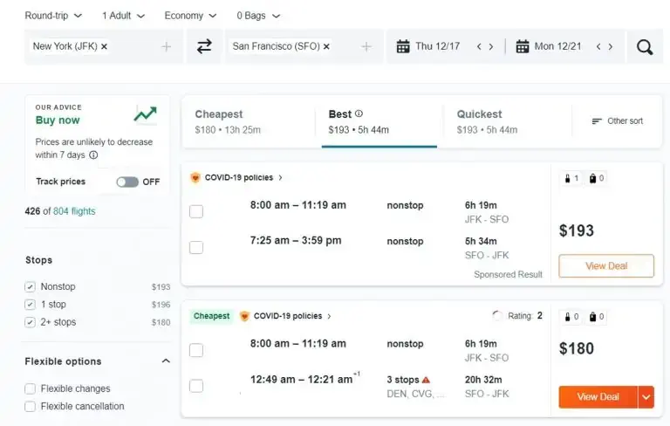Select the 8:00 am flight in $180 result
Viewport: 670px width, 426px height.
pyautogui.click(x=196, y=350)
